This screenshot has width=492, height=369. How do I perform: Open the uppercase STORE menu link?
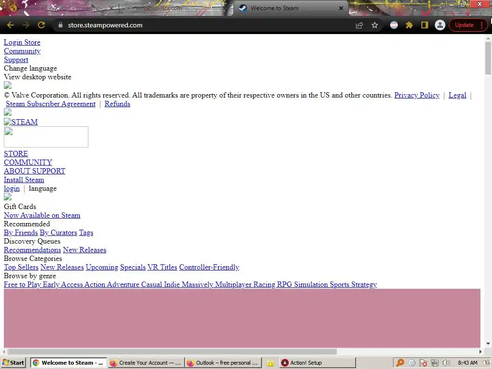16,154
